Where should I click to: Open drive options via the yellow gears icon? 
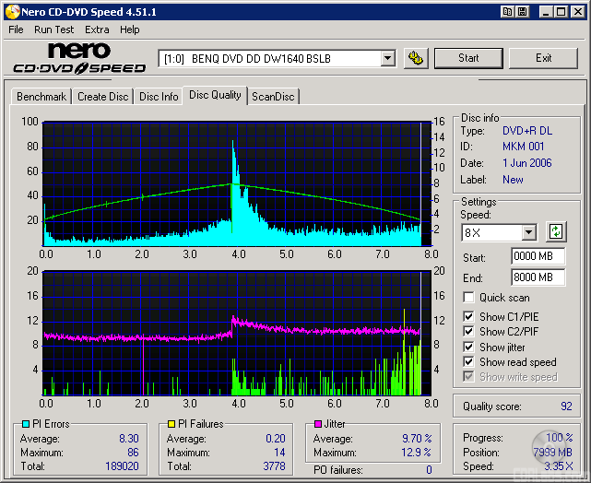coord(417,58)
